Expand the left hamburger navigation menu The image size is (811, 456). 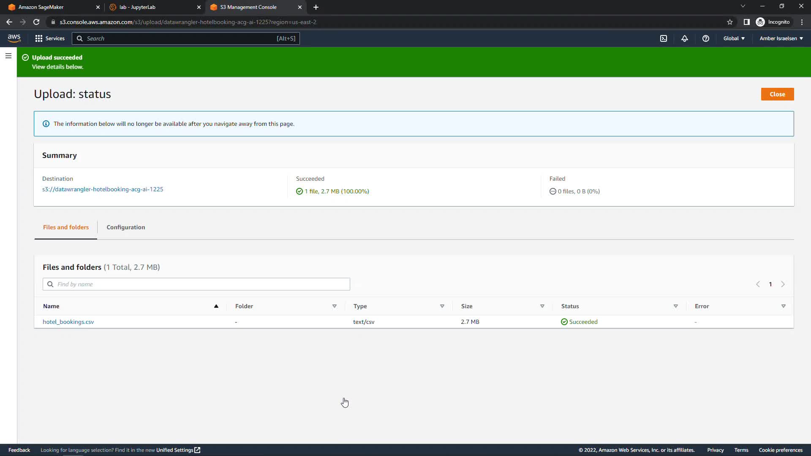pos(8,56)
